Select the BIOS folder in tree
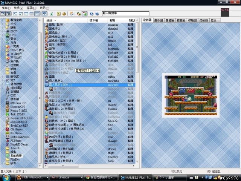This screenshot has width=241, height=181. (14, 31)
